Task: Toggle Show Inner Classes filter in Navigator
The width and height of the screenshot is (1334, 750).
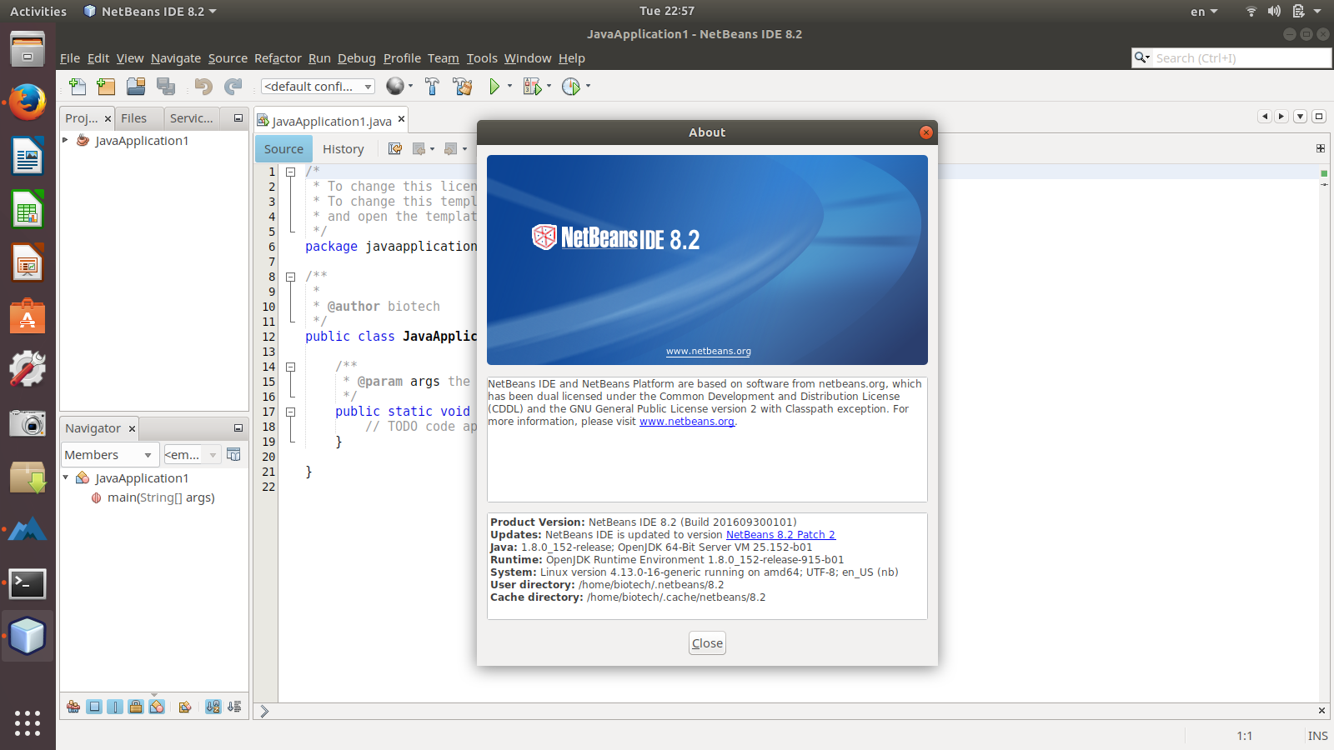Action: point(157,707)
